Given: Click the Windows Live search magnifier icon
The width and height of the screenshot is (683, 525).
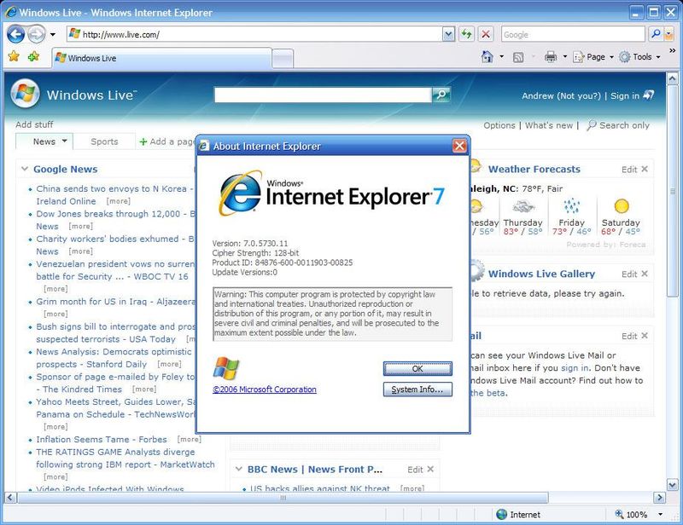Looking at the screenshot, I should 441,94.
